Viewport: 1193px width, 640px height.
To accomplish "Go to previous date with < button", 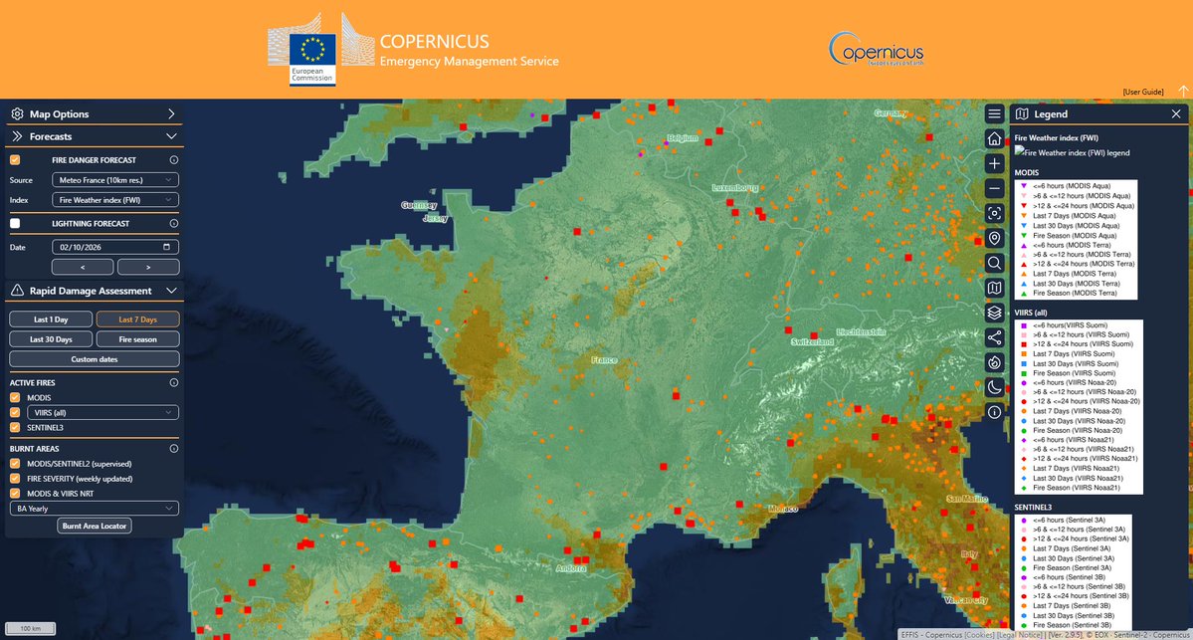I will [x=83, y=267].
